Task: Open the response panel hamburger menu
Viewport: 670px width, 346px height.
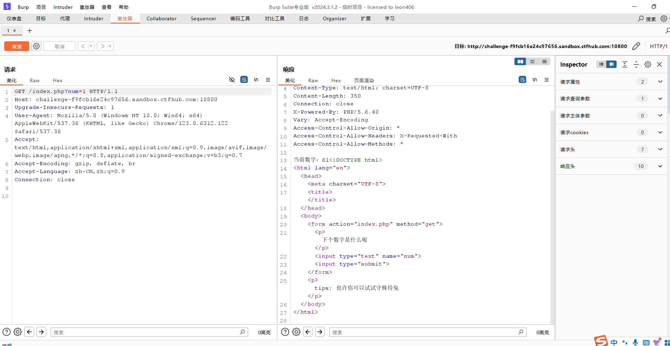Action: [546, 80]
